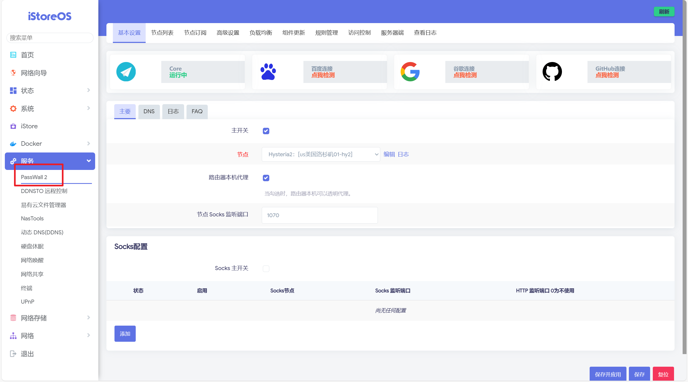Click the 网络向导 globe icon

tap(13, 73)
